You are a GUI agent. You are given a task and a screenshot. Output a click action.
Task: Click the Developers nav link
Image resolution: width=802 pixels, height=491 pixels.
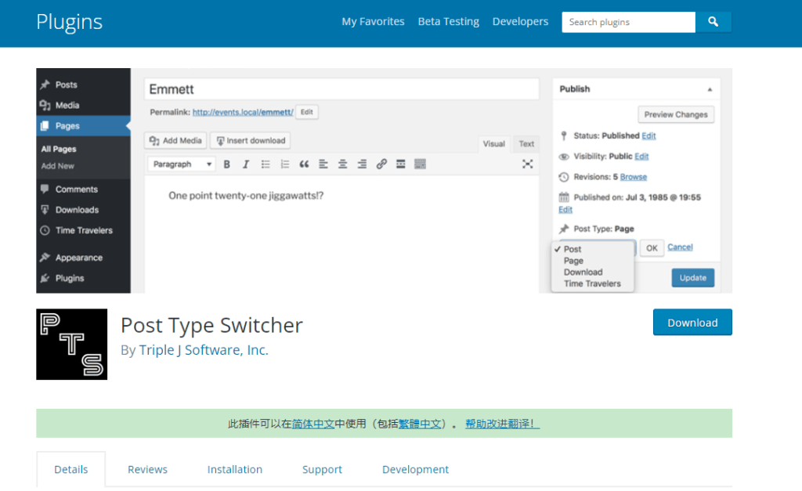click(x=520, y=21)
